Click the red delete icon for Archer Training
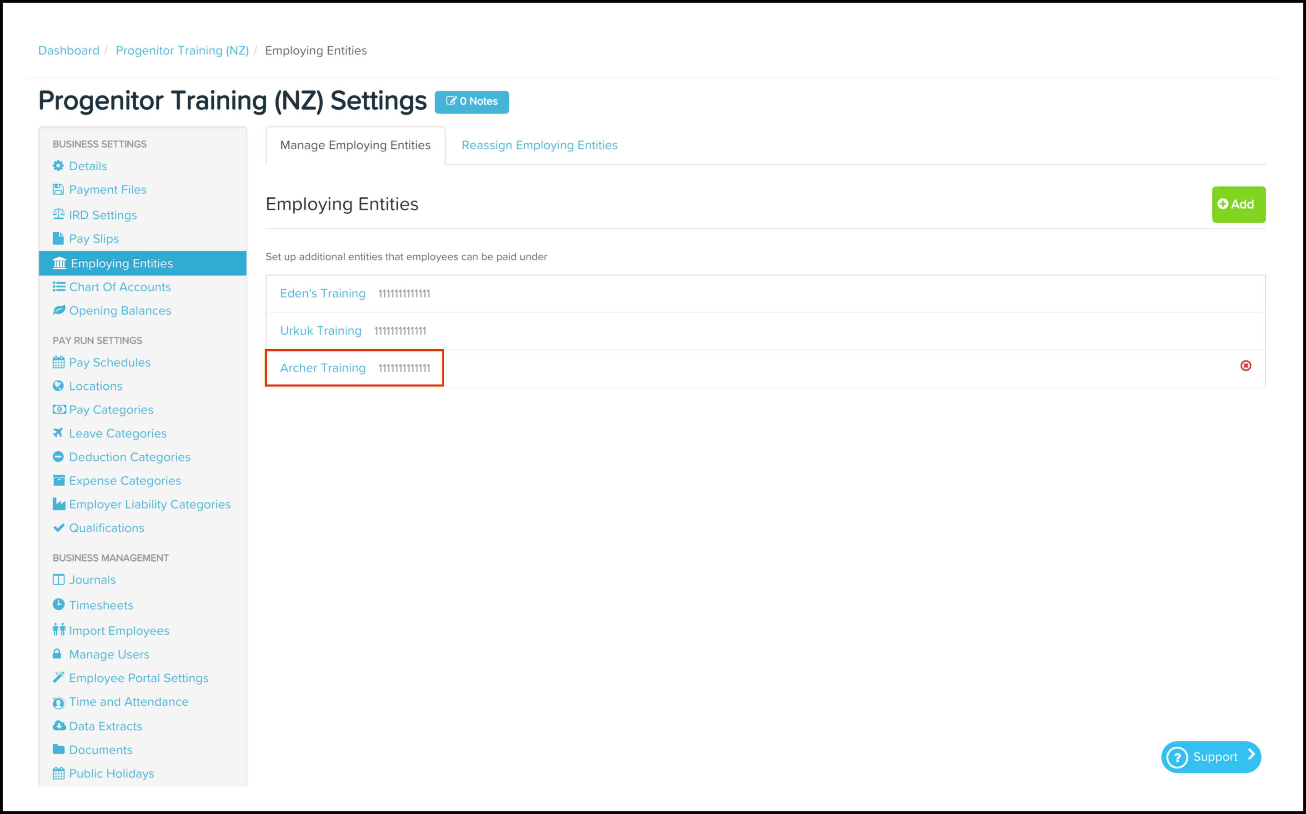 coord(1245,366)
